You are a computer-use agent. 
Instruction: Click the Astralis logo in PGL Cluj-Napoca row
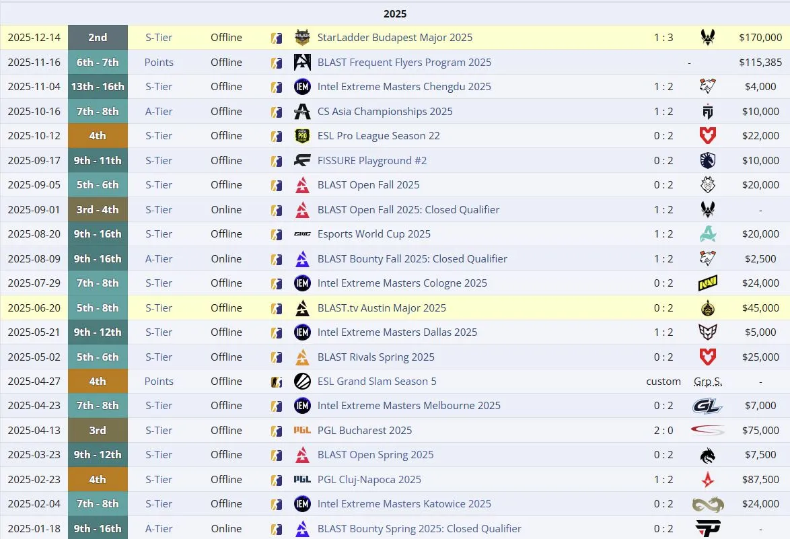[707, 480]
